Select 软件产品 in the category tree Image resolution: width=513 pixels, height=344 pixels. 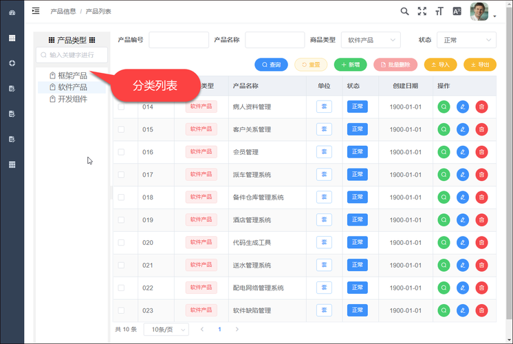(72, 87)
